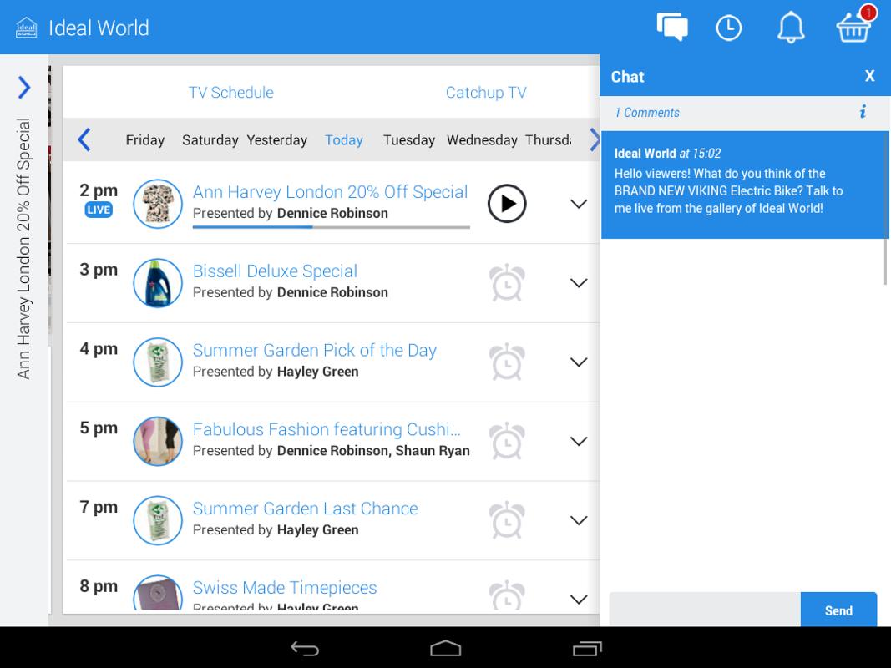Go to later days with right arrow
The width and height of the screenshot is (891, 668).
pos(594,139)
